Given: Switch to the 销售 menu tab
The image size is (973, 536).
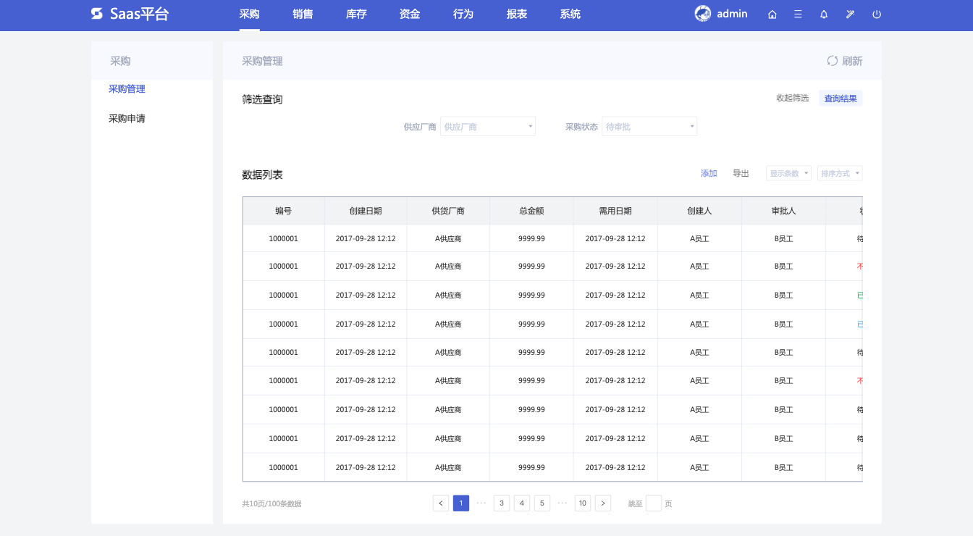Looking at the screenshot, I should tap(303, 14).
